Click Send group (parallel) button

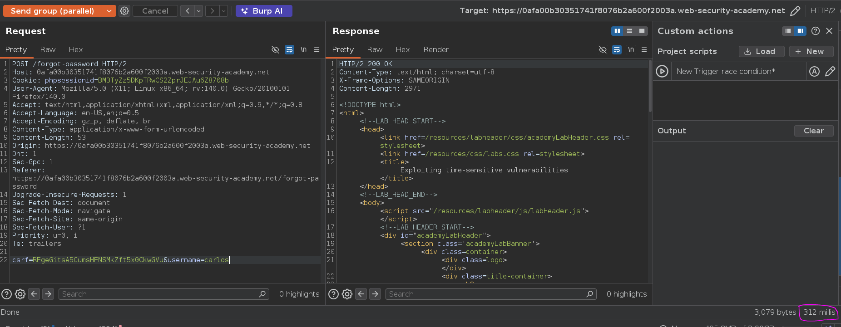(x=52, y=11)
